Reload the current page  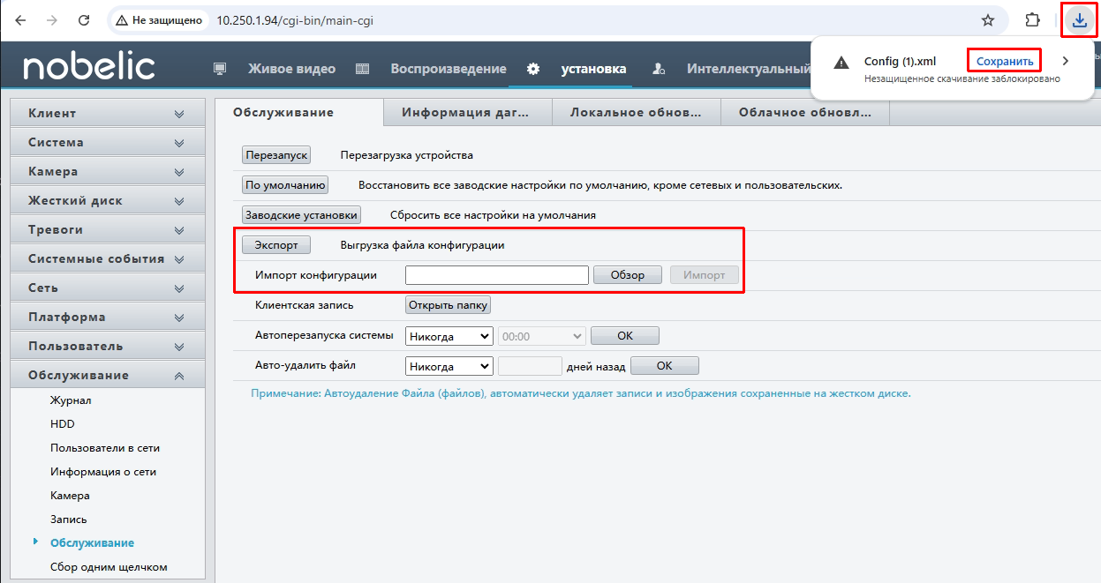pos(84,19)
